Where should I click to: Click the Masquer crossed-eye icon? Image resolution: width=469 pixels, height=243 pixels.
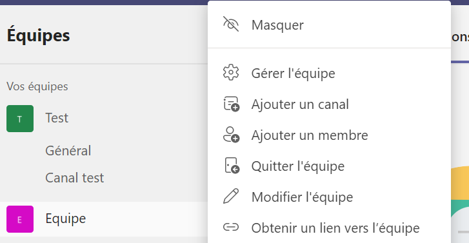[x=231, y=24]
